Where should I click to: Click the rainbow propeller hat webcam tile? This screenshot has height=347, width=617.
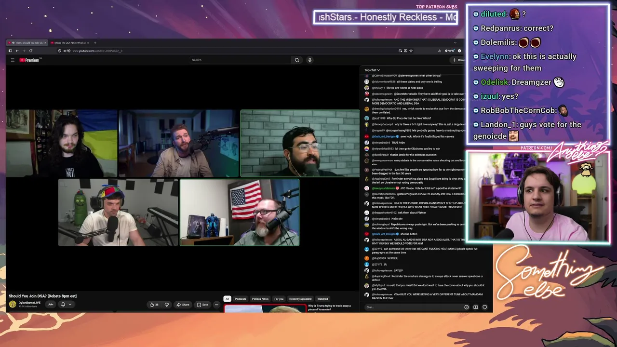pyautogui.click(x=118, y=213)
